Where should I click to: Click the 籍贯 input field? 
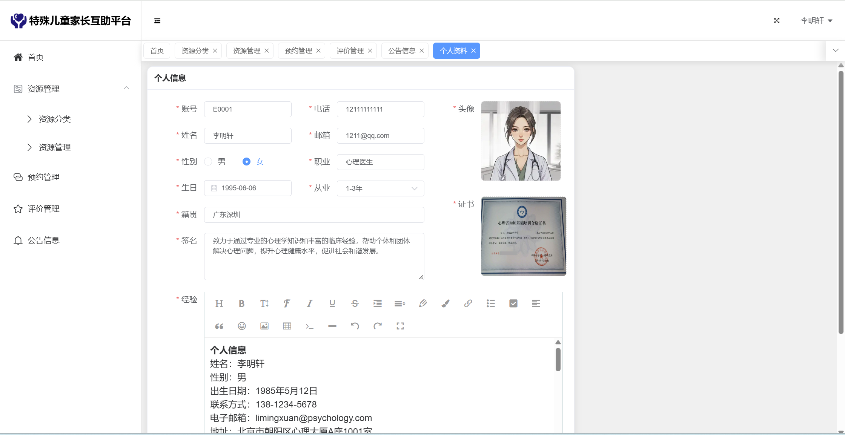click(314, 215)
